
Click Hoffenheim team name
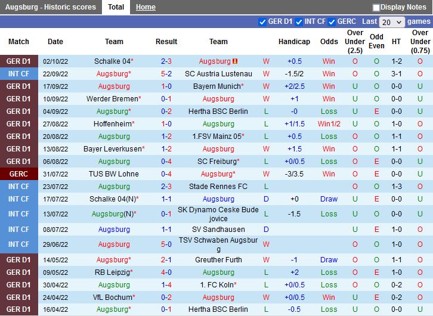[x=114, y=124]
